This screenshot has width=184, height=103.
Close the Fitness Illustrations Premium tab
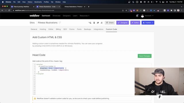point(85,7)
